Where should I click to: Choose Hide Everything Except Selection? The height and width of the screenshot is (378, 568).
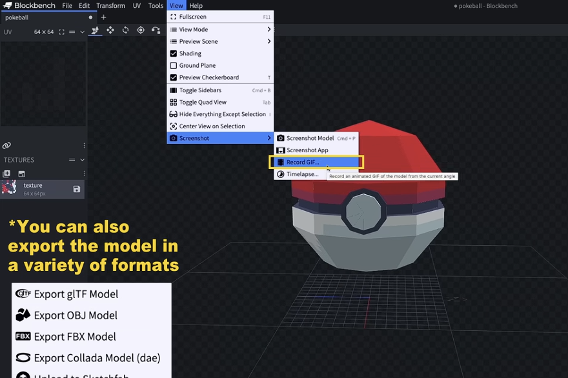coord(220,114)
